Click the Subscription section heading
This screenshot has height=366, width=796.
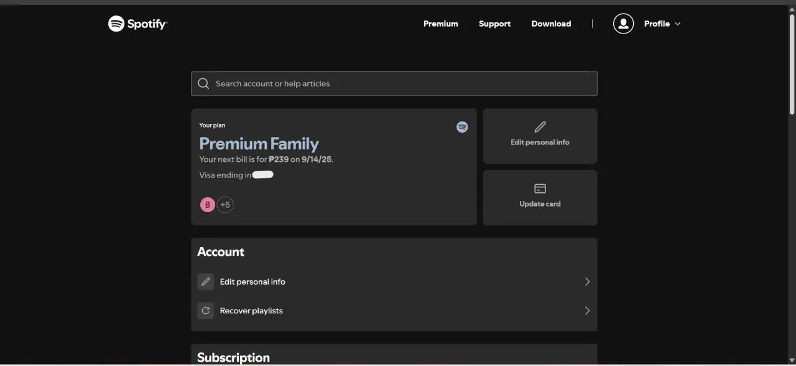tap(233, 357)
